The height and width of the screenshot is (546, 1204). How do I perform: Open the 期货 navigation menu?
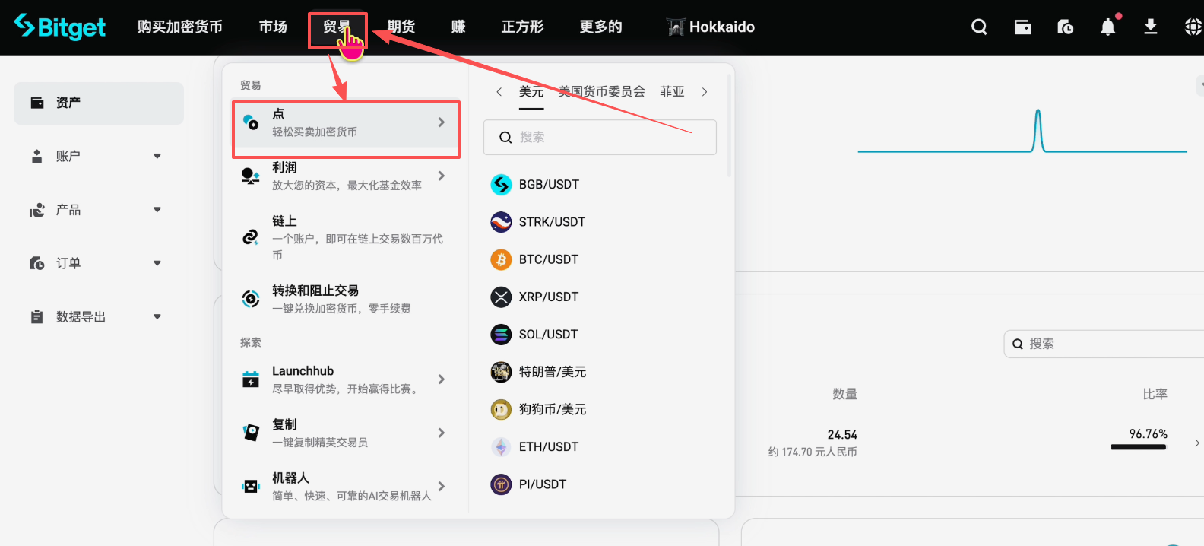click(401, 27)
